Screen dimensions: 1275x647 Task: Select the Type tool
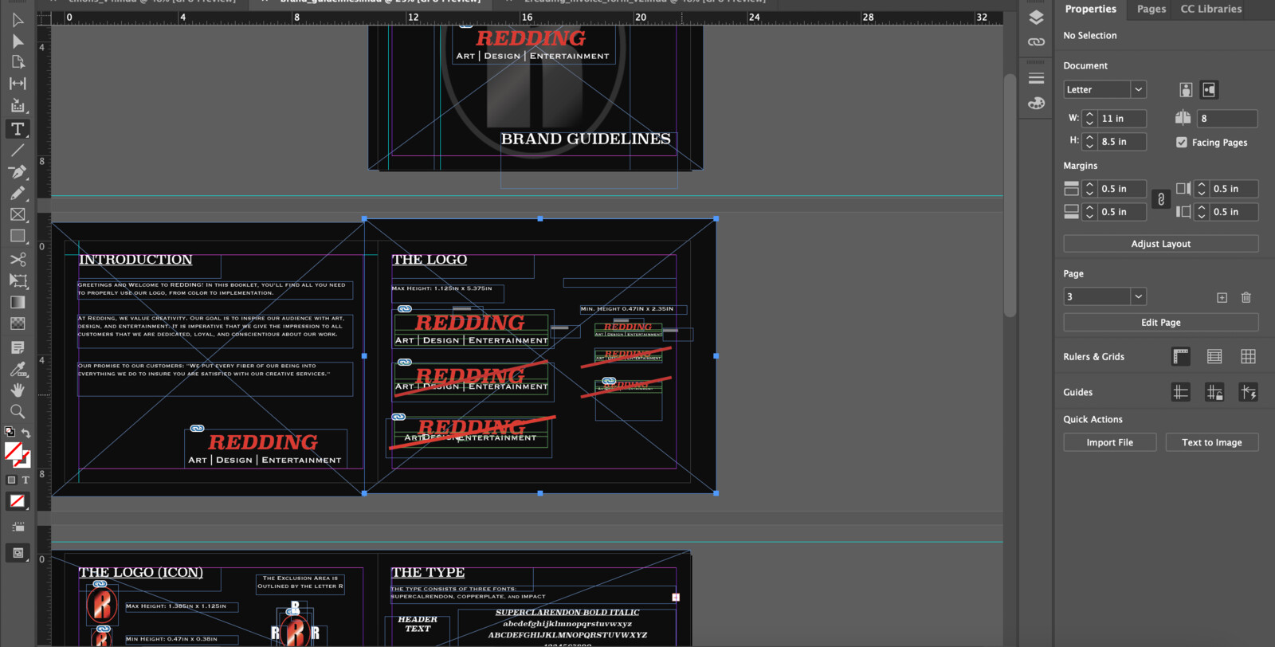coord(18,128)
